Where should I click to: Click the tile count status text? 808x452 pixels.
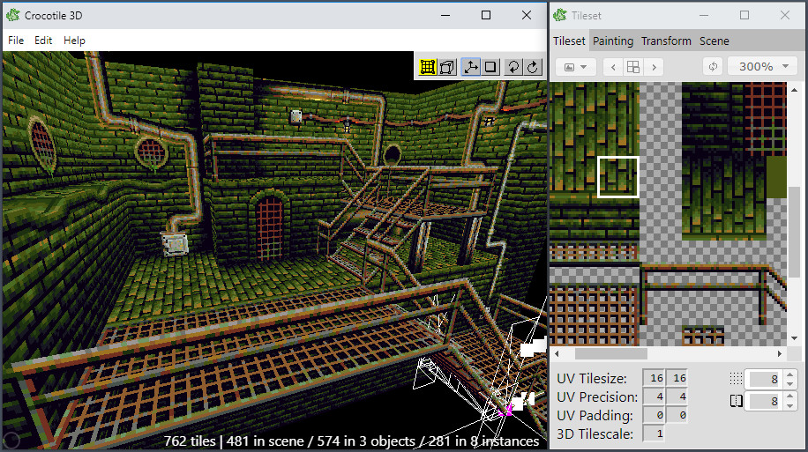pyautogui.click(x=351, y=441)
